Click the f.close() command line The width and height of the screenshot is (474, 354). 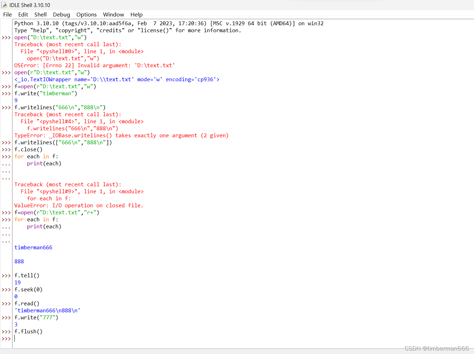28,149
